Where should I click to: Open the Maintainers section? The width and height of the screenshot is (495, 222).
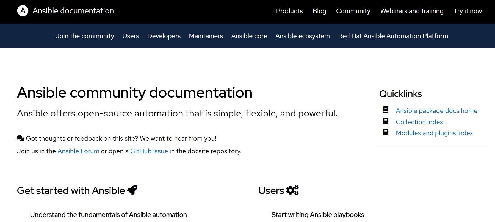pyautogui.click(x=206, y=36)
